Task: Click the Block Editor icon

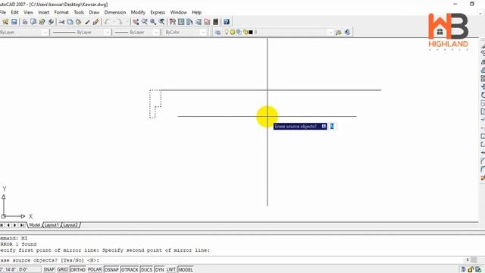Action: coord(96,22)
